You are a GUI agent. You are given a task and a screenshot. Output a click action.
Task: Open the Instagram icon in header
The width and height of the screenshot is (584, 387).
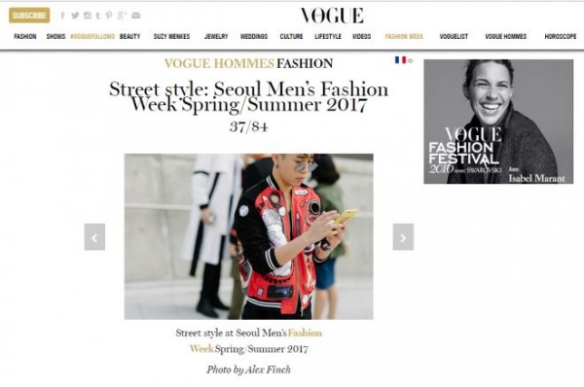(88, 16)
